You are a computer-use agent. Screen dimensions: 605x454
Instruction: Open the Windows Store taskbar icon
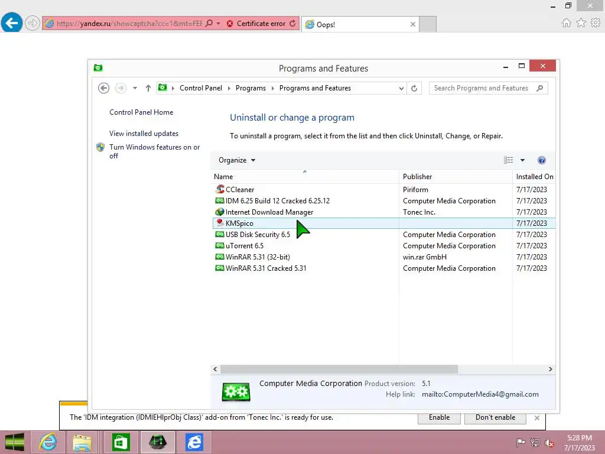click(x=121, y=442)
